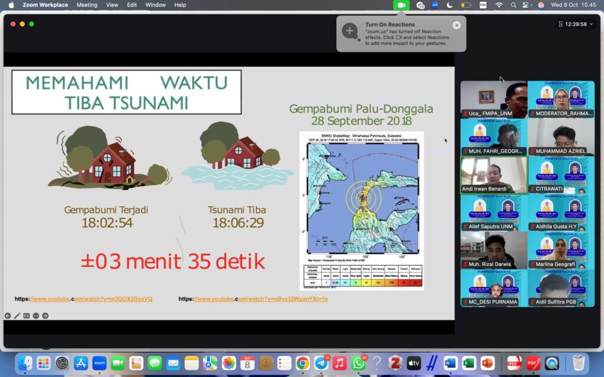The width and height of the screenshot is (604, 377).
Task: Expand the battery status menu
Action: tap(466, 5)
